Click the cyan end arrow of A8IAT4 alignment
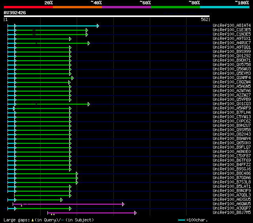Screen dimensions: 253x223 tap(98, 26)
